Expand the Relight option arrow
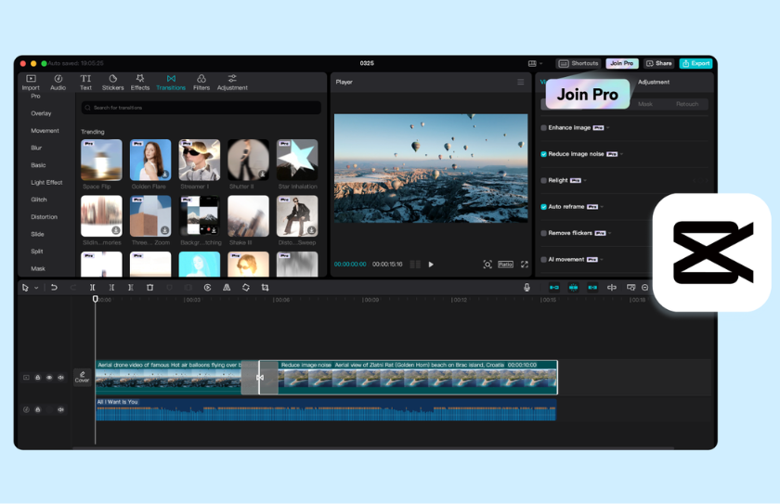780x504 pixels. [x=585, y=180]
